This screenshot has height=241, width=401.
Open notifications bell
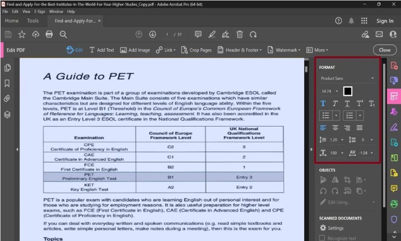point(351,21)
